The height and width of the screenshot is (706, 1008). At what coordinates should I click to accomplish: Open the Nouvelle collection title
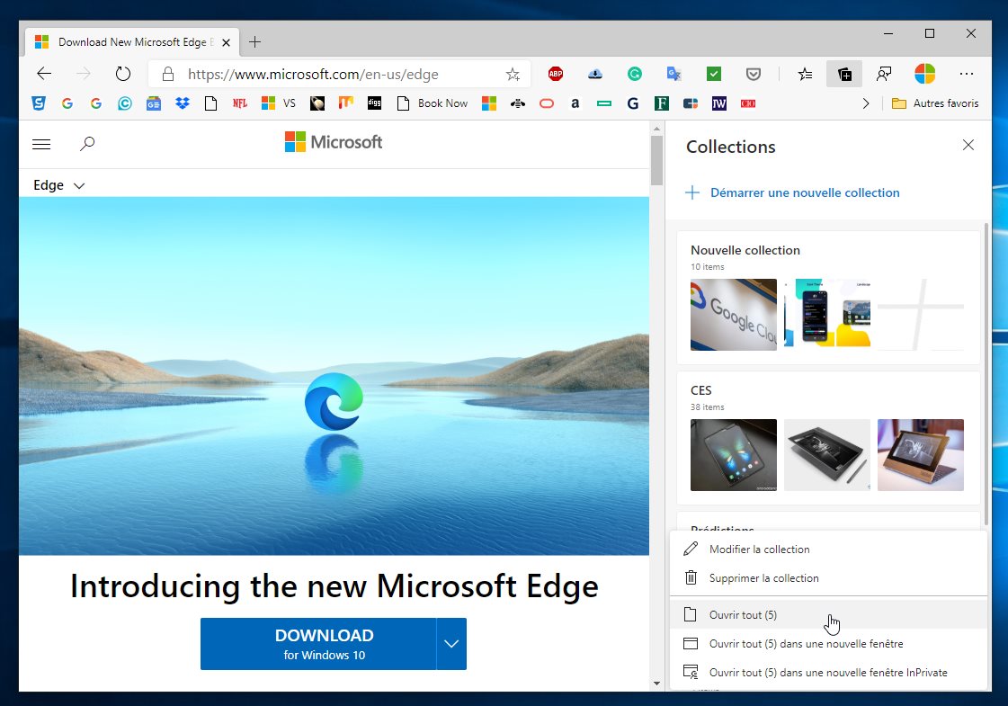coord(745,250)
